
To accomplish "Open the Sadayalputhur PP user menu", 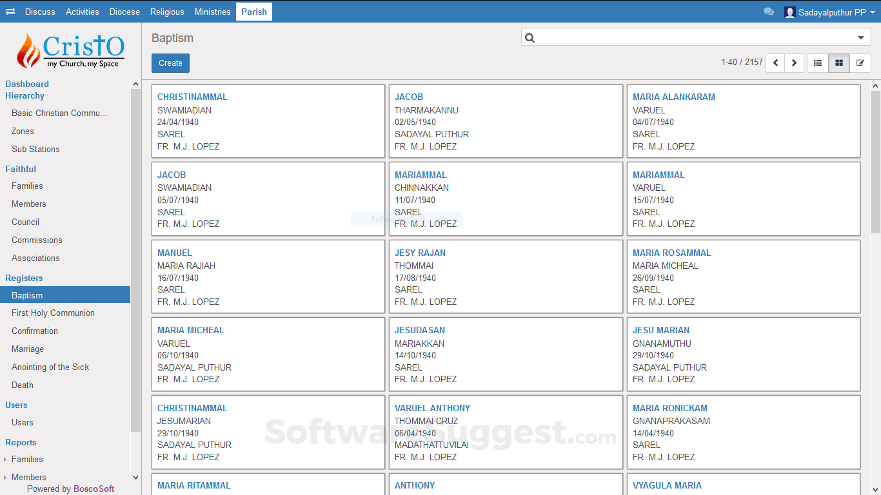I will coord(829,12).
